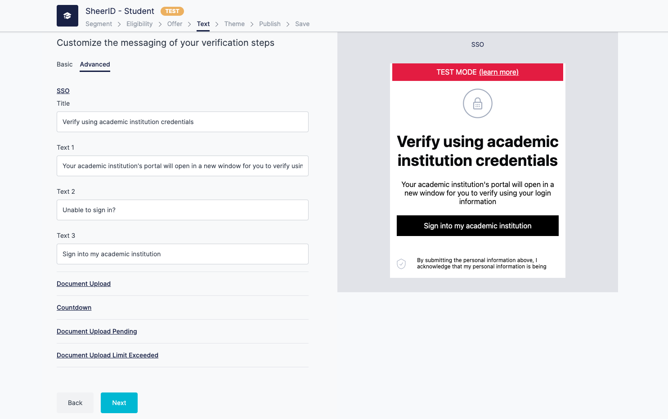Viewport: 668px width, 419px height.
Task: Click the Next button
Action: tap(119, 403)
